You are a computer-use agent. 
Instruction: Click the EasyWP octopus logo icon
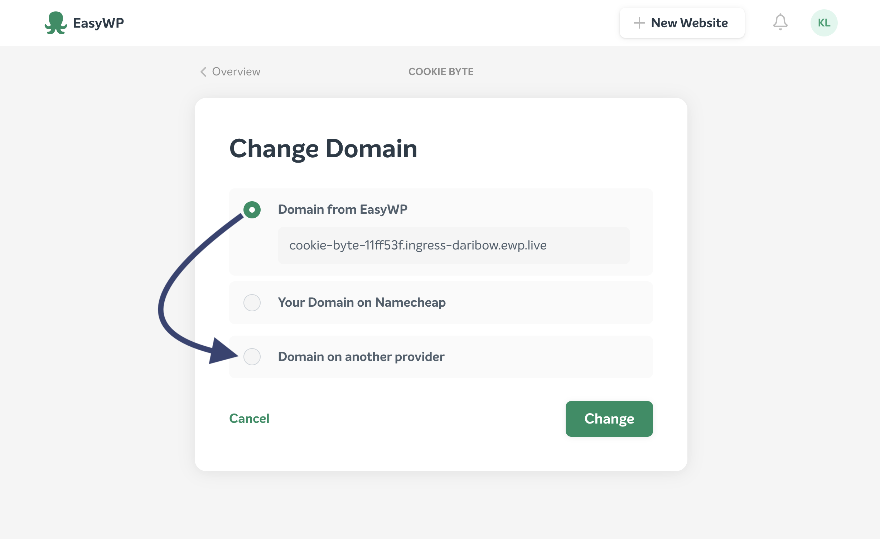tap(55, 23)
